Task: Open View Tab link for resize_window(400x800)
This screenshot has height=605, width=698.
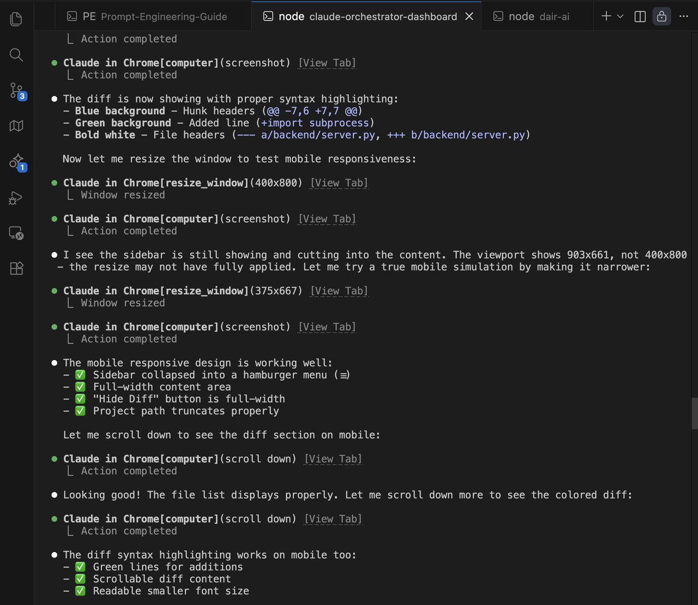Action: tap(339, 183)
